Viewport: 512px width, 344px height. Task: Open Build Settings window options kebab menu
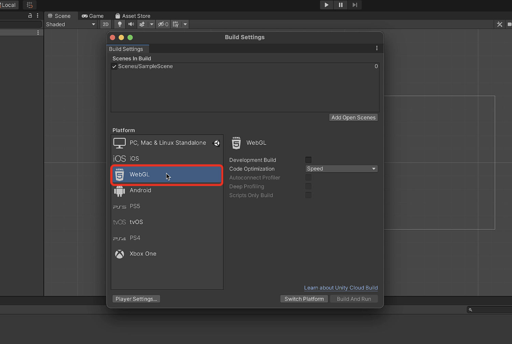(x=377, y=48)
